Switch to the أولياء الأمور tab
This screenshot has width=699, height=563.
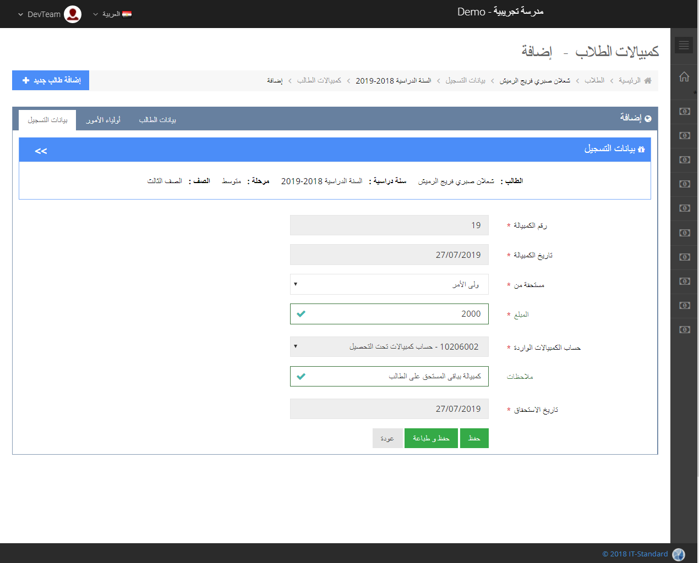[103, 120]
